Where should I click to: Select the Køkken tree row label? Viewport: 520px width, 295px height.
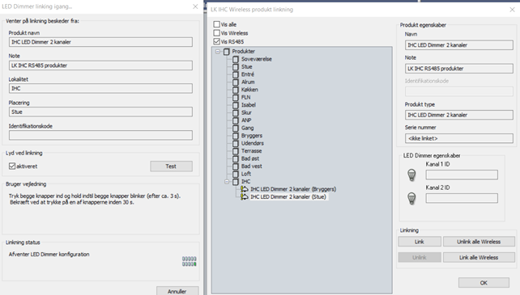[x=249, y=90]
